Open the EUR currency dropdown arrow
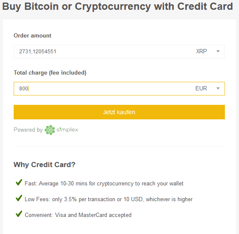The width and height of the screenshot is (239, 234). (218, 89)
